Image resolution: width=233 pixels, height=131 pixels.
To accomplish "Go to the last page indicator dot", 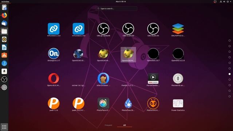I will 230,96.
